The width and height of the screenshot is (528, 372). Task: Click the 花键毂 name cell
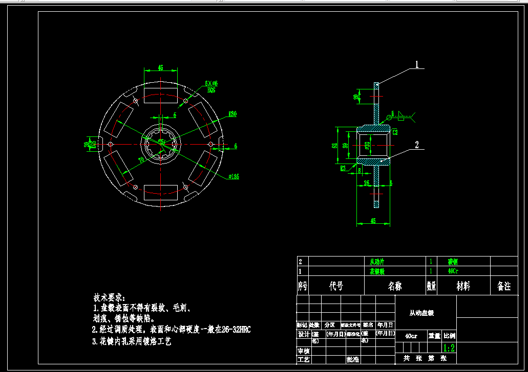[x=377, y=271]
